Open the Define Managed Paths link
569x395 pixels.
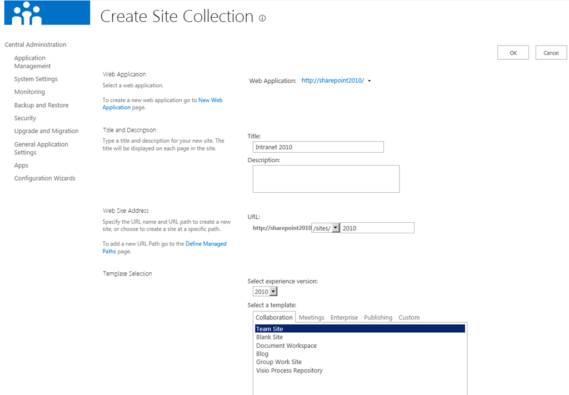(x=206, y=244)
